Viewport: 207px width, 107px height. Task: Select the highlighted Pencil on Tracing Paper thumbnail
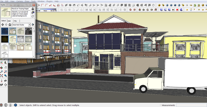[x=13, y=39]
